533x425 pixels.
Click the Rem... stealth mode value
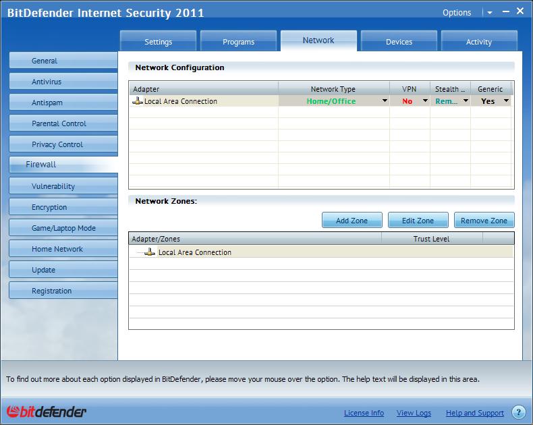click(447, 101)
